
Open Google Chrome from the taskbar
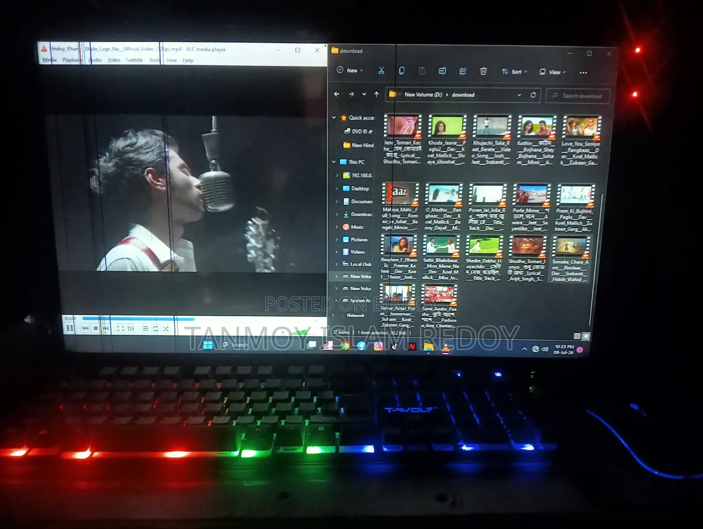(345, 346)
